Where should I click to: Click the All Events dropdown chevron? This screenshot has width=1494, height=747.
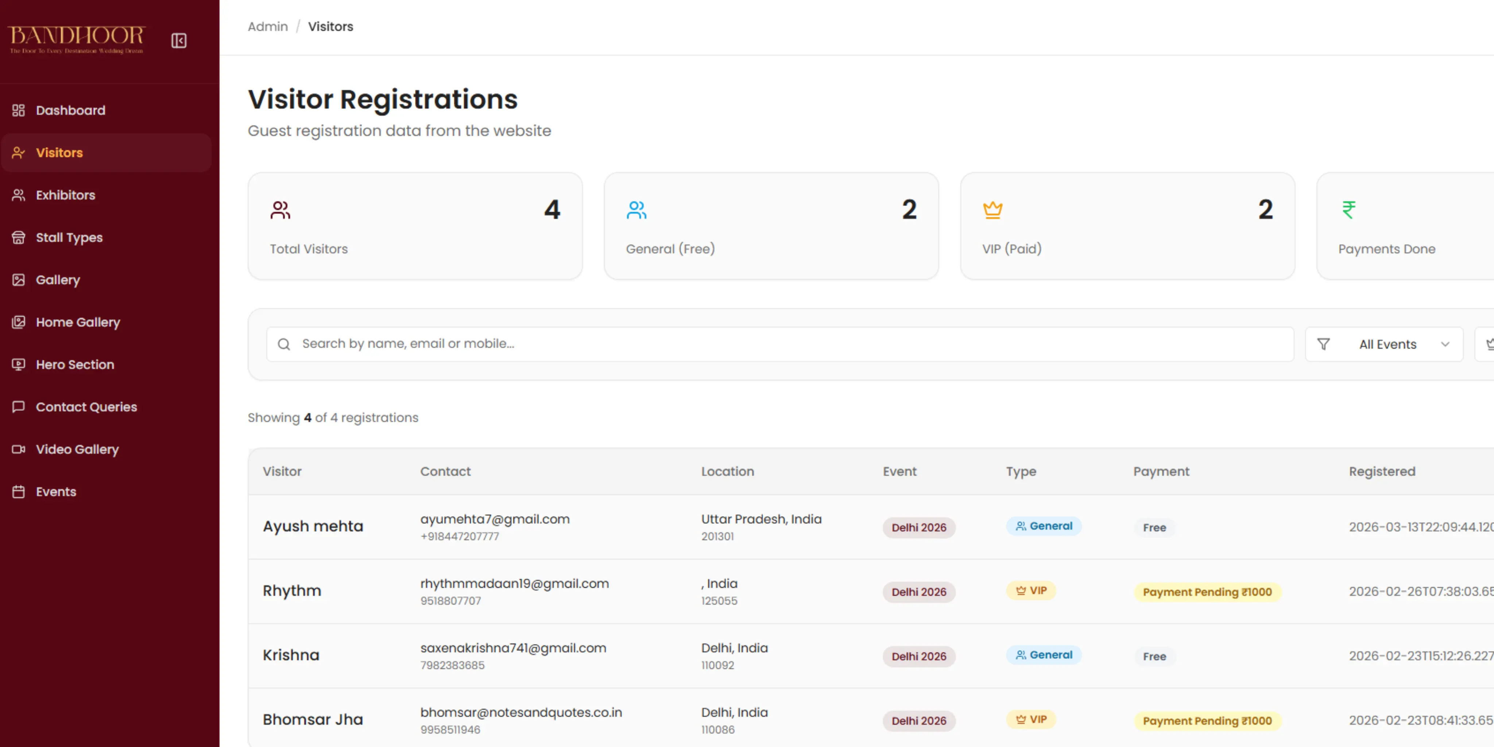pyautogui.click(x=1445, y=344)
